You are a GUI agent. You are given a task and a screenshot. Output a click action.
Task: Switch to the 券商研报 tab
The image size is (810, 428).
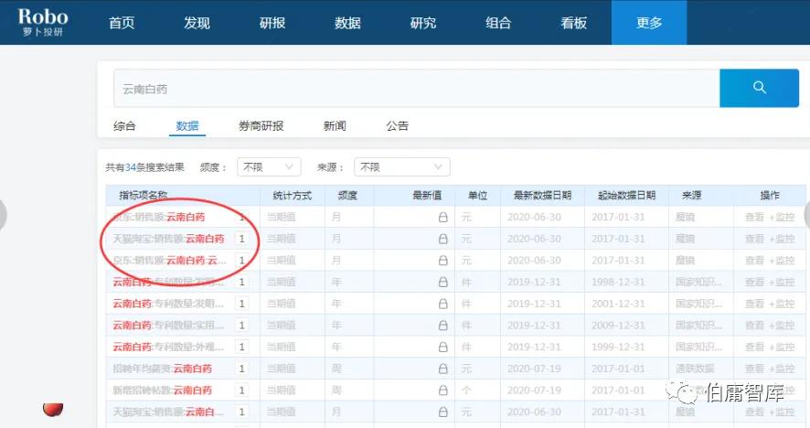tap(261, 125)
